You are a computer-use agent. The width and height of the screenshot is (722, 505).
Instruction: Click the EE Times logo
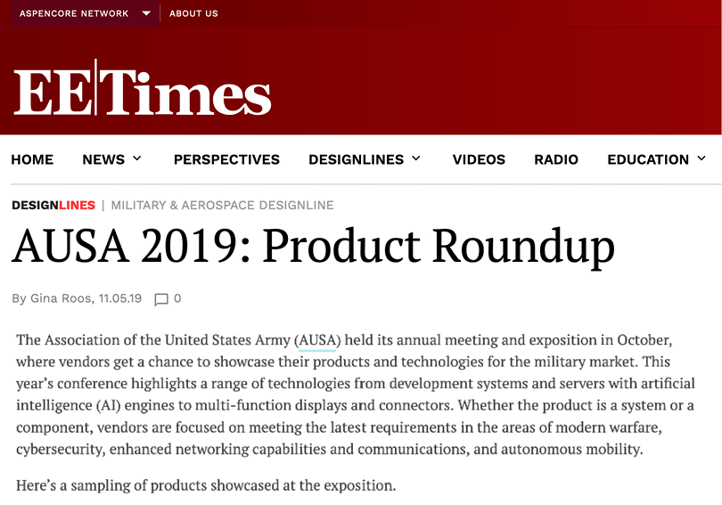click(143, 87)
